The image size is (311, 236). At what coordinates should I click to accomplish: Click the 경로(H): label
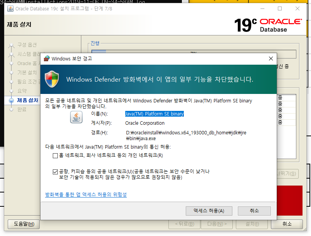[x=99, y=132]
